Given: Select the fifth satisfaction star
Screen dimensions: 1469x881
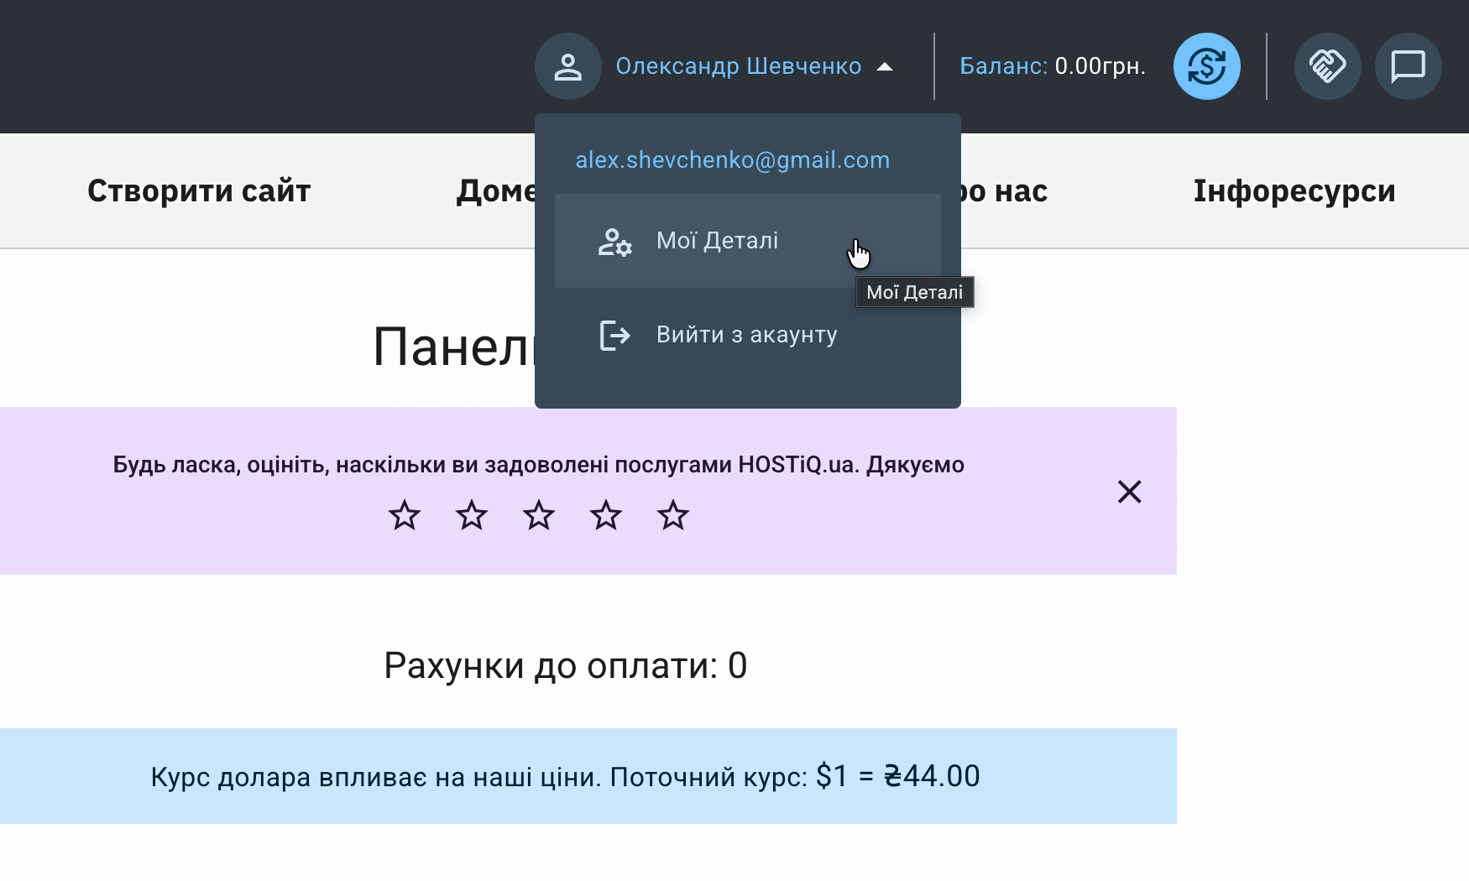Looking at the screenshot, I should (x=673, y=516).
